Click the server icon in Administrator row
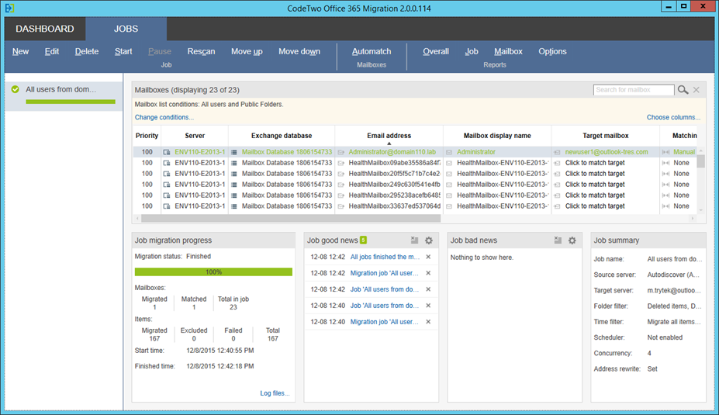The height and width of the screenshot is (415, 719). tap(167, 152)
